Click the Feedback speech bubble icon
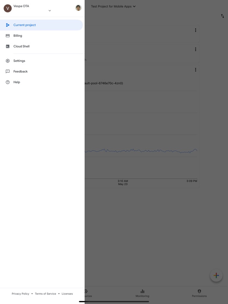The height and width of the screenshot is (304, 228). click(7, 72)
